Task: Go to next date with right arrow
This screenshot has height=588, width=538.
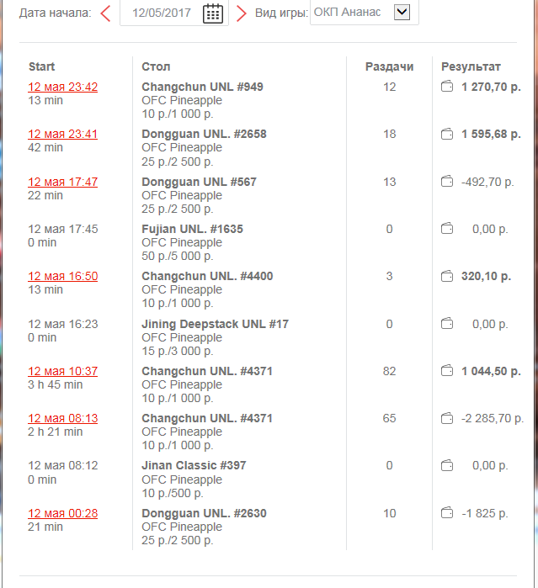Action: point(242,13)
